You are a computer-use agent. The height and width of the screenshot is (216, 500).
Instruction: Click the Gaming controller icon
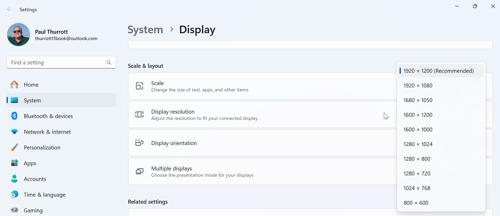click(x=14, y=210)
